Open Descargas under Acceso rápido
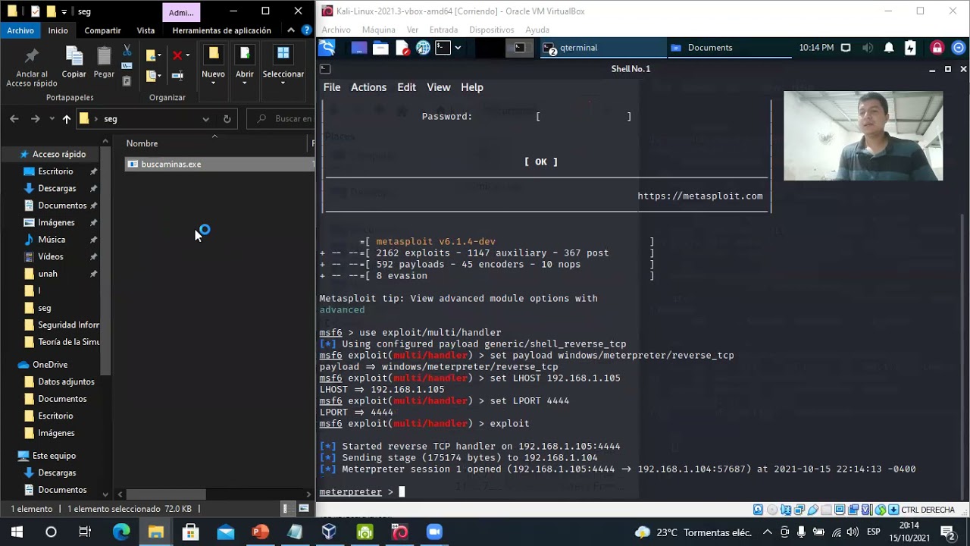Screen dimensions: 970x546 (x=57, y=189)
